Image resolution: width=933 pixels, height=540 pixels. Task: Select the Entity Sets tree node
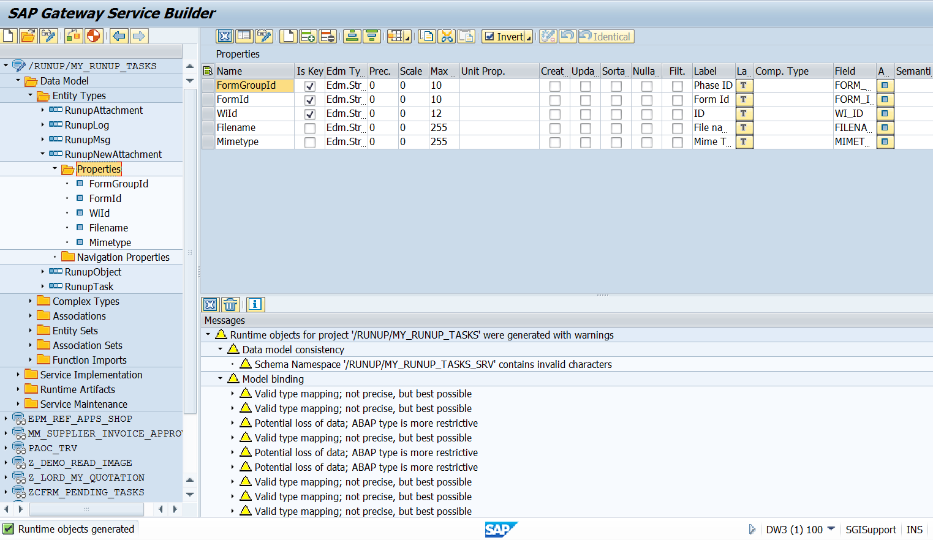(75, 331)
